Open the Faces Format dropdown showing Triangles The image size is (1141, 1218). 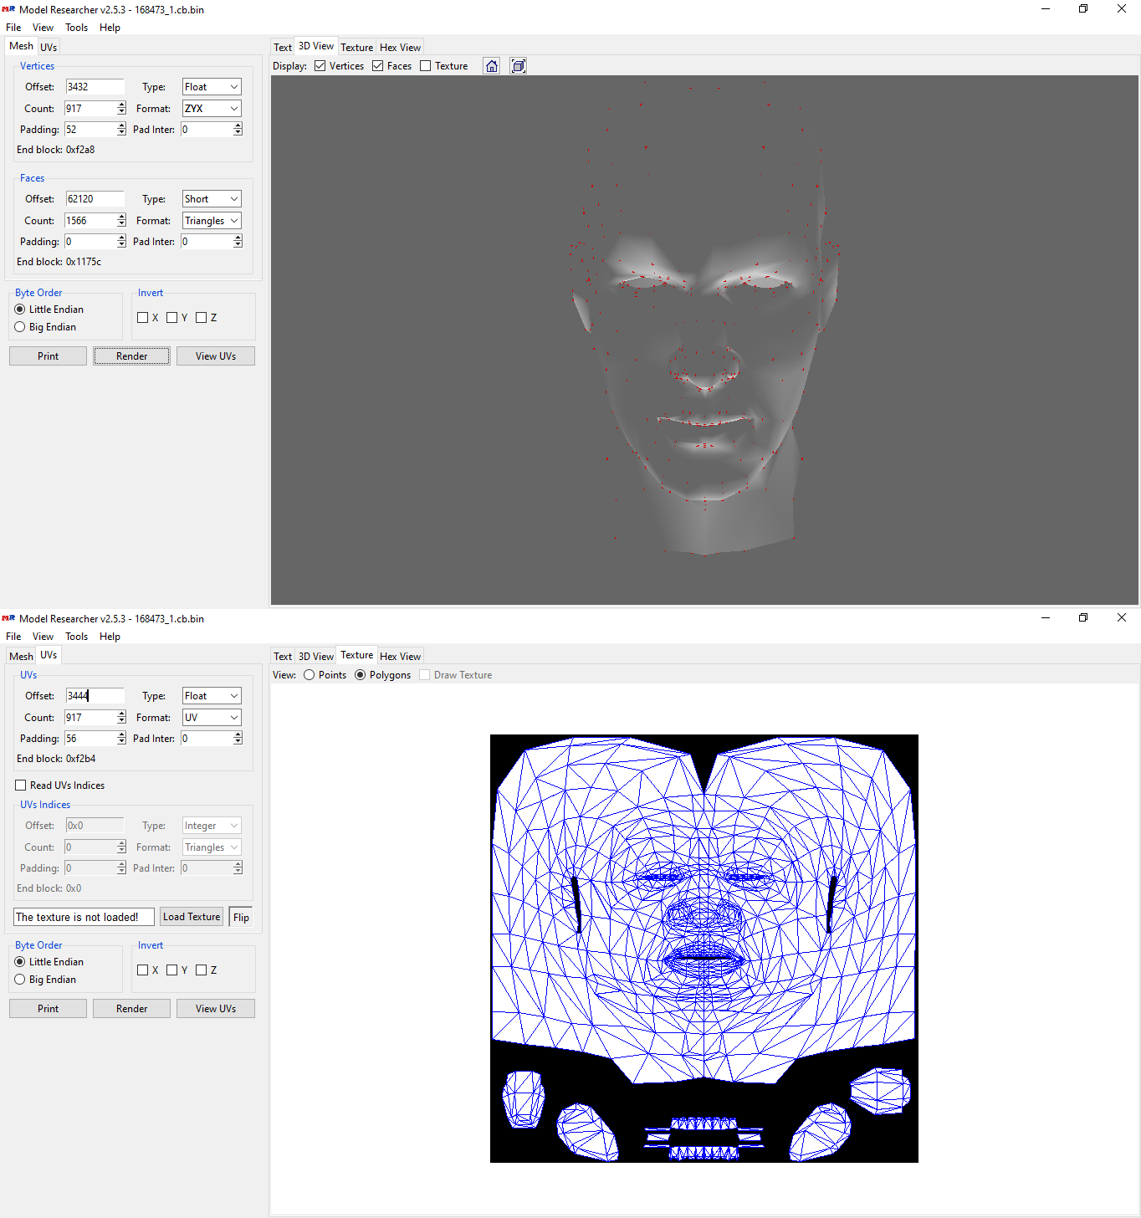click(212, 221)
